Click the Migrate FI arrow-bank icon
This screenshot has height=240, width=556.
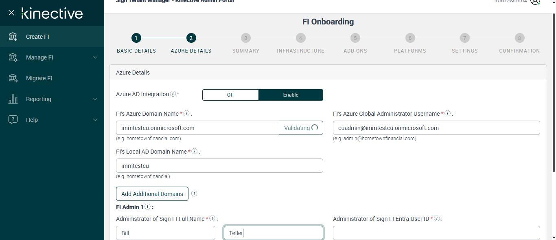(13, 78)
